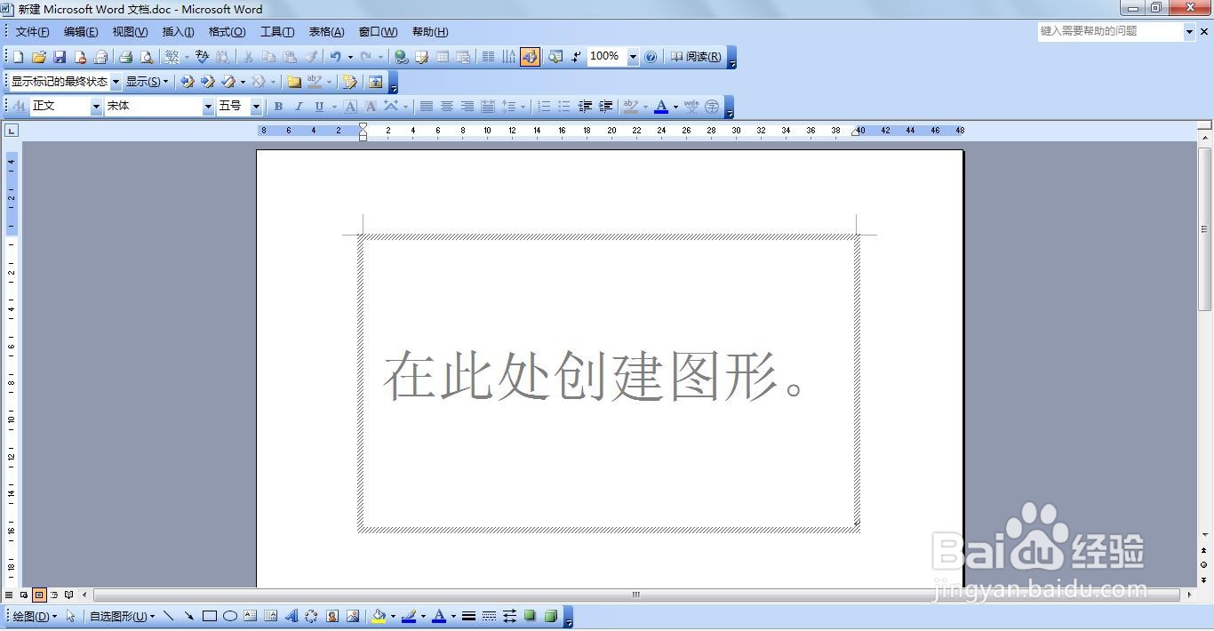Open the 视图(V) menu
This screenshot has width=1214, height=631.
click(x=130, y=32)
